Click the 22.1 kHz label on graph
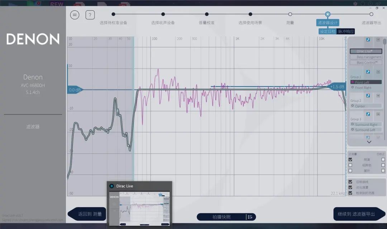Image resolution: width=387 pixels, height=229 pixels. coord(338,193)
